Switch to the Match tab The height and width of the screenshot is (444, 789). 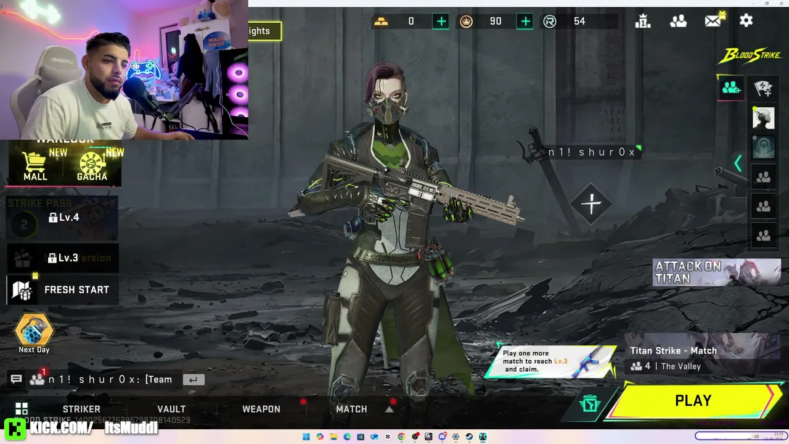pyautogui.click(x=351, y=409)
